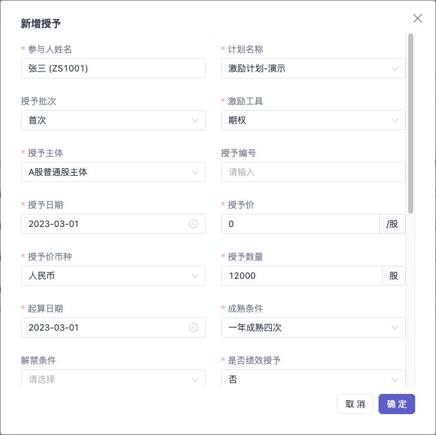This screenshot has height=435, width=436.
Task: Click the 授予价 input showing 0
Action: 300,224
